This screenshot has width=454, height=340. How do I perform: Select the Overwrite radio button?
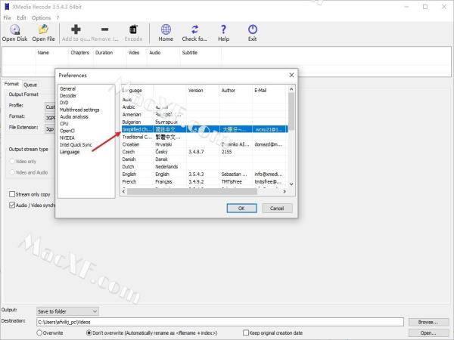click(x=39, y=333)
